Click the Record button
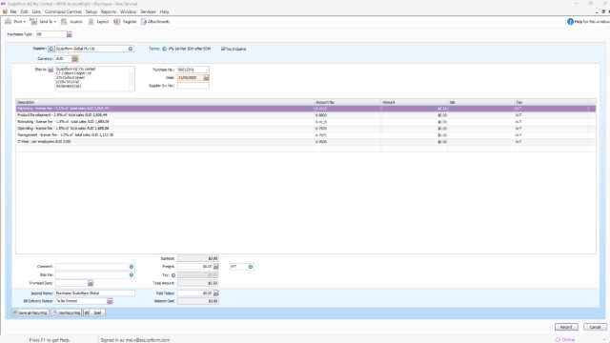 click(x=566, y=327)
